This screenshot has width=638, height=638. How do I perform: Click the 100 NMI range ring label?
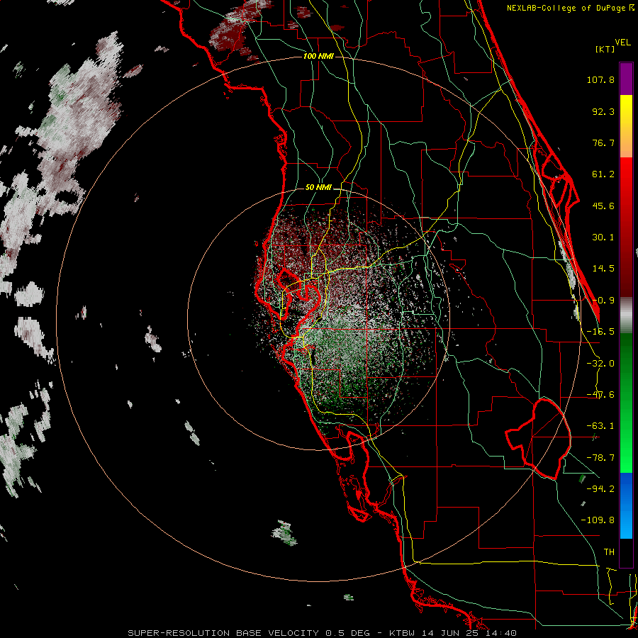(x=318, y=56)
